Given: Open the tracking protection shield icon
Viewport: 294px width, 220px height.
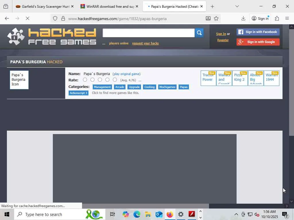Looking at the screenshot, I should 55,18.
